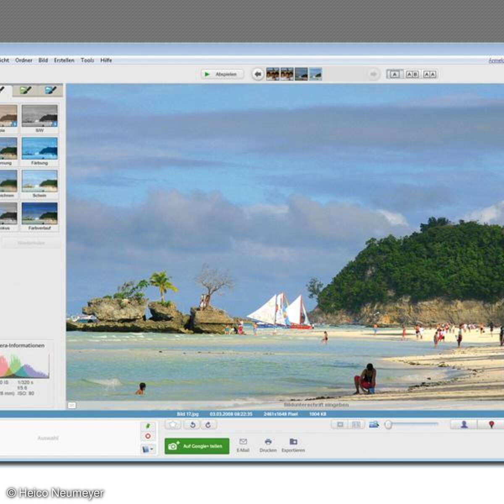Click the E-Mail envelope icon
The height and width of the screenshot is (504, 504).
pyautogui.click(x=243, y=442)
